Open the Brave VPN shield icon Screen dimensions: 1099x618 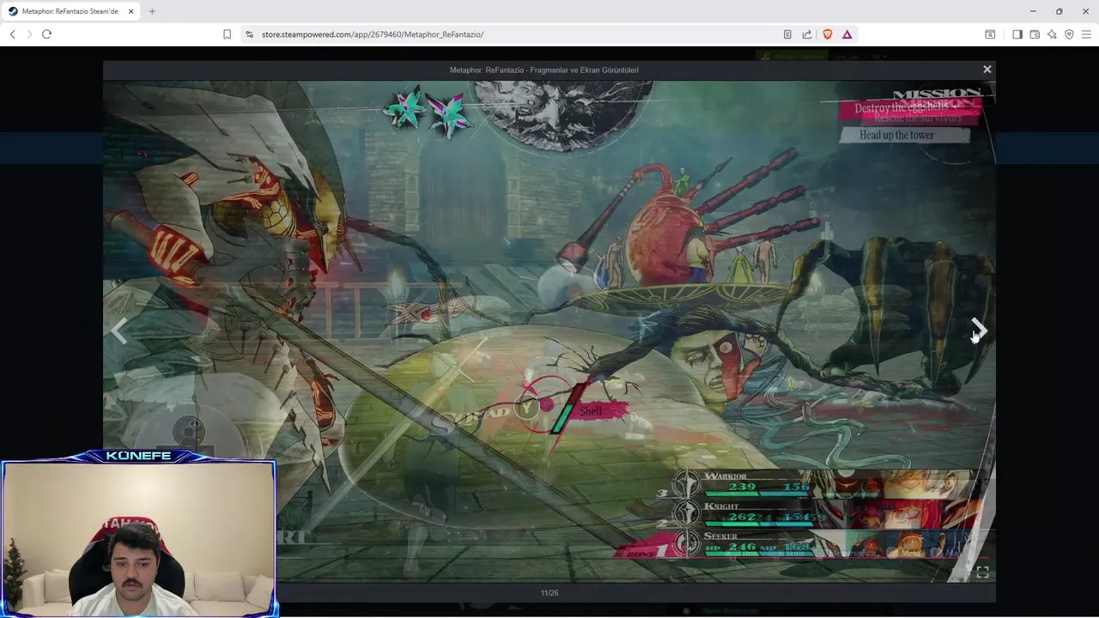point(1069,34)
